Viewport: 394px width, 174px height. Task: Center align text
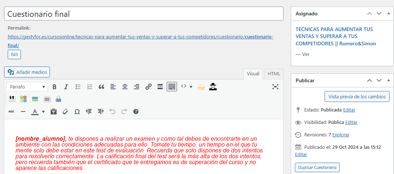pyautogui.click(x=125, y=87)
